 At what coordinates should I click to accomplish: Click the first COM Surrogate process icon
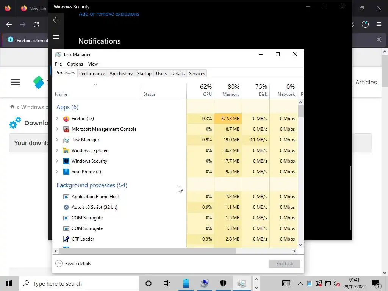coord(66,218)
